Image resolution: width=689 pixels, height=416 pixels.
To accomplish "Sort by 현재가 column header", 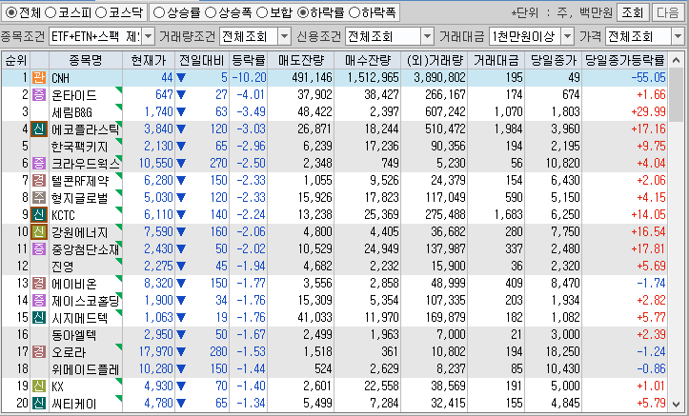I will (x=149, y=61).
